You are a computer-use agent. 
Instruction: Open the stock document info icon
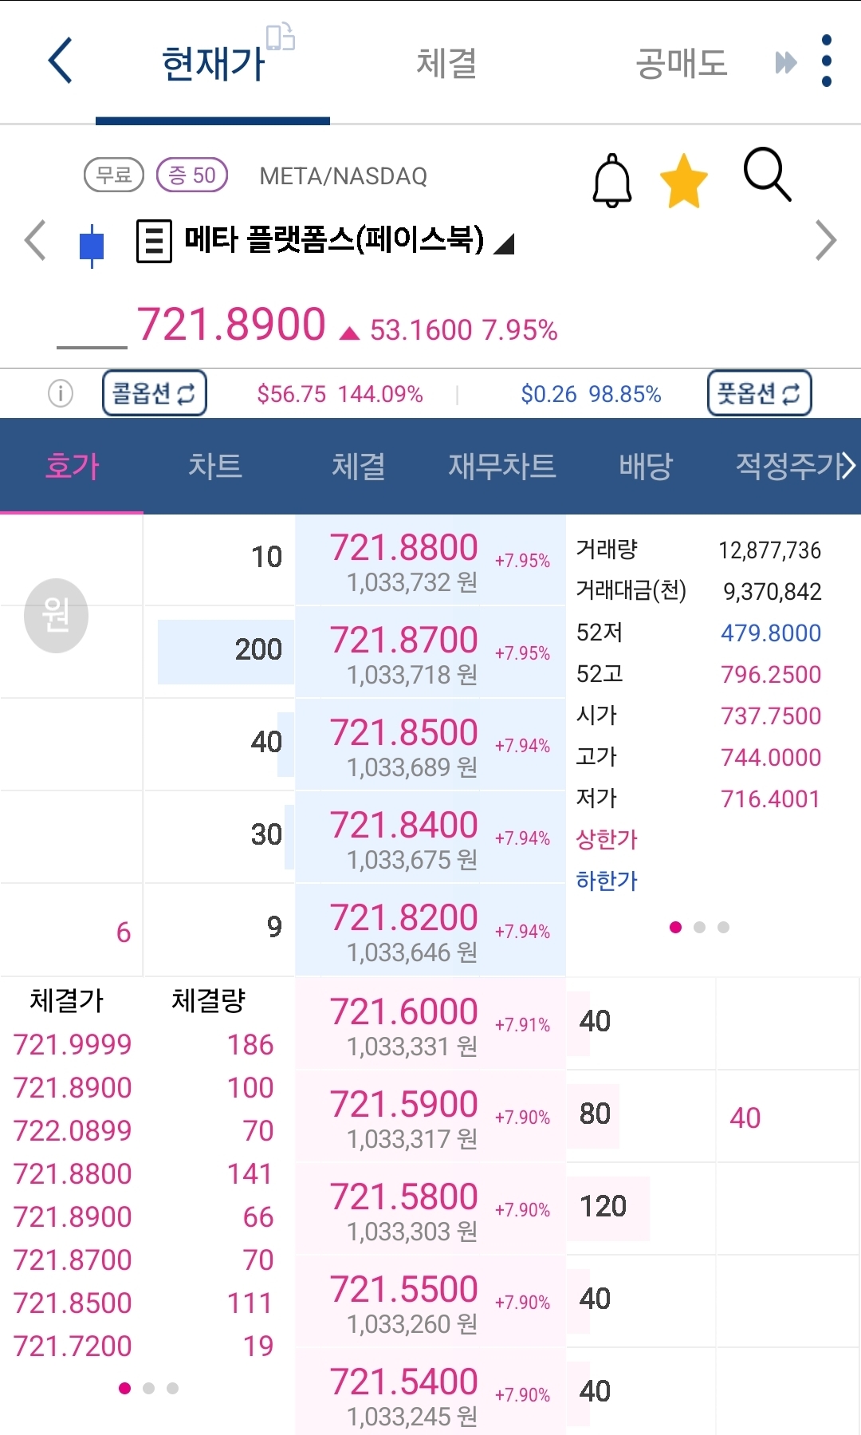tap(154, 241)
